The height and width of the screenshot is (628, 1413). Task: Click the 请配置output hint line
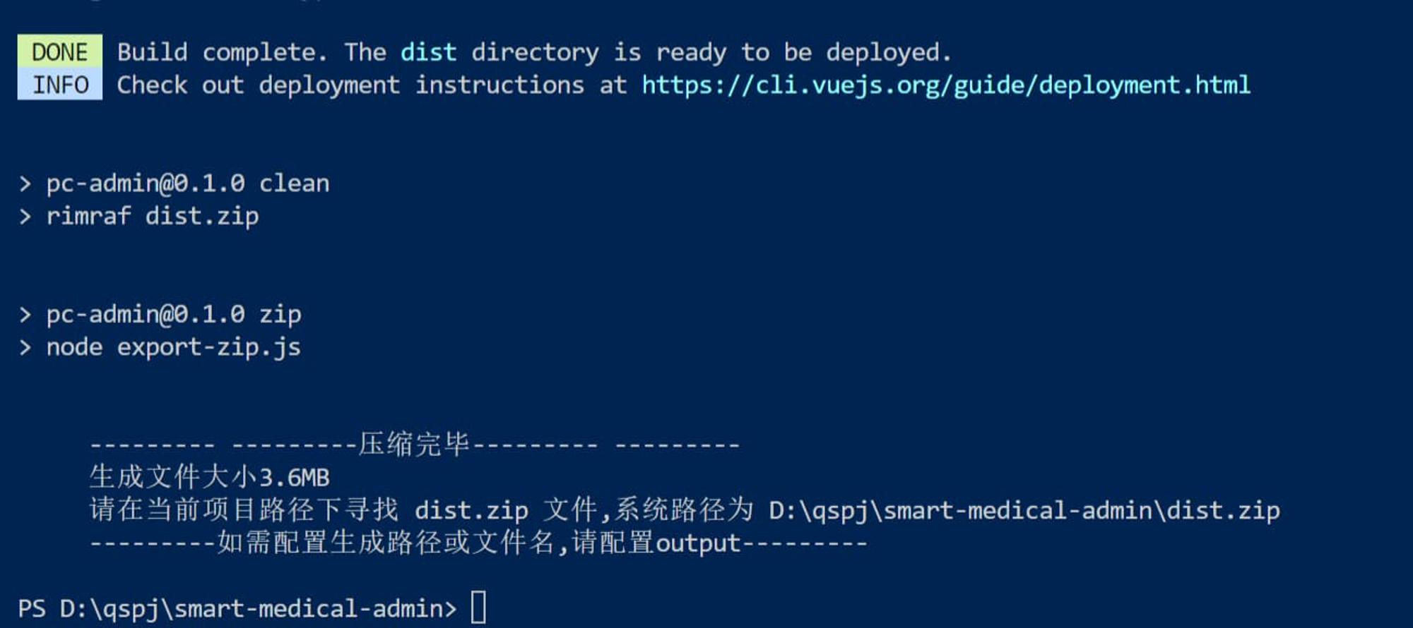coord(478,543)
